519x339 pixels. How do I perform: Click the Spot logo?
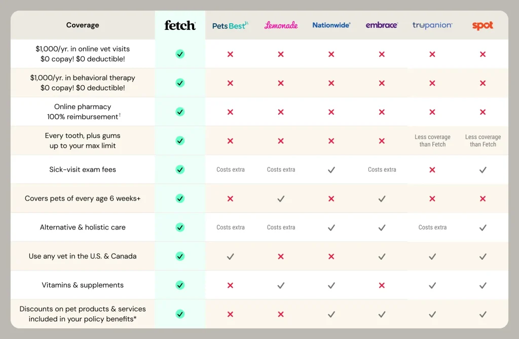click(x=483, y=25)
